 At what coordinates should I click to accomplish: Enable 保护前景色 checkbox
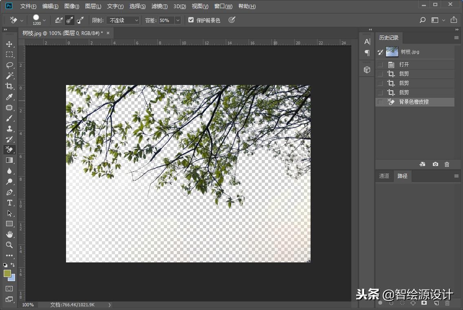pos(191,20)
